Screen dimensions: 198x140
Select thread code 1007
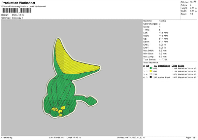(x=175, y=77)
